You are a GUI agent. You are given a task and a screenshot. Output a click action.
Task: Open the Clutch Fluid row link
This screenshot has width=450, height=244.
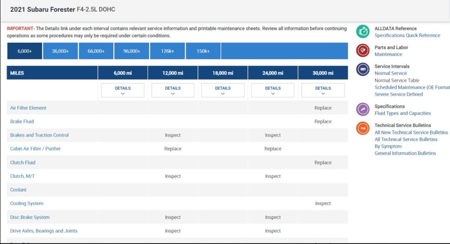pyautogui.click(x=23, y=162)
